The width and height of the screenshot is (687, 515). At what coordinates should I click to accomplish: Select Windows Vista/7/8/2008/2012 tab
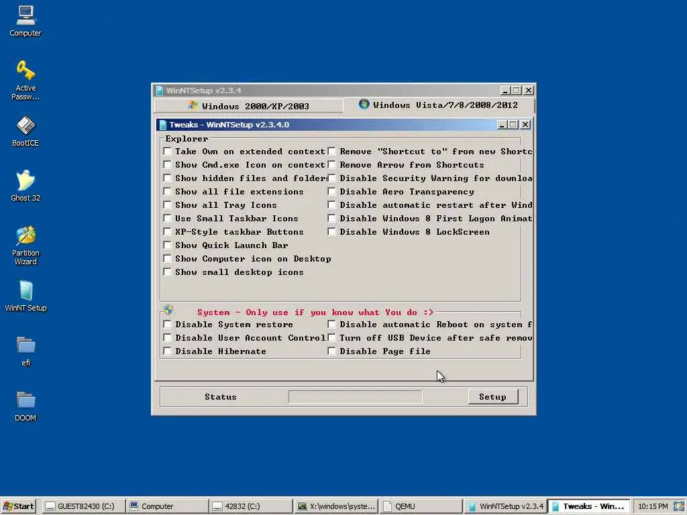click(x=438, y=105)
